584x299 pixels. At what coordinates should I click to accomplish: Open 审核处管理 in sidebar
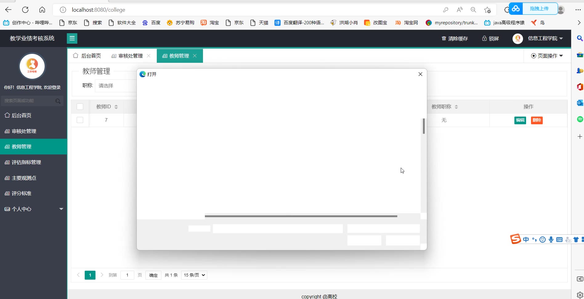[x=33, y=131]
